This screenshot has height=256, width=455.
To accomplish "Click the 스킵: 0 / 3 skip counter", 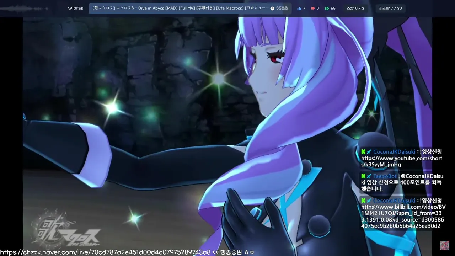I will click(355, 8).
